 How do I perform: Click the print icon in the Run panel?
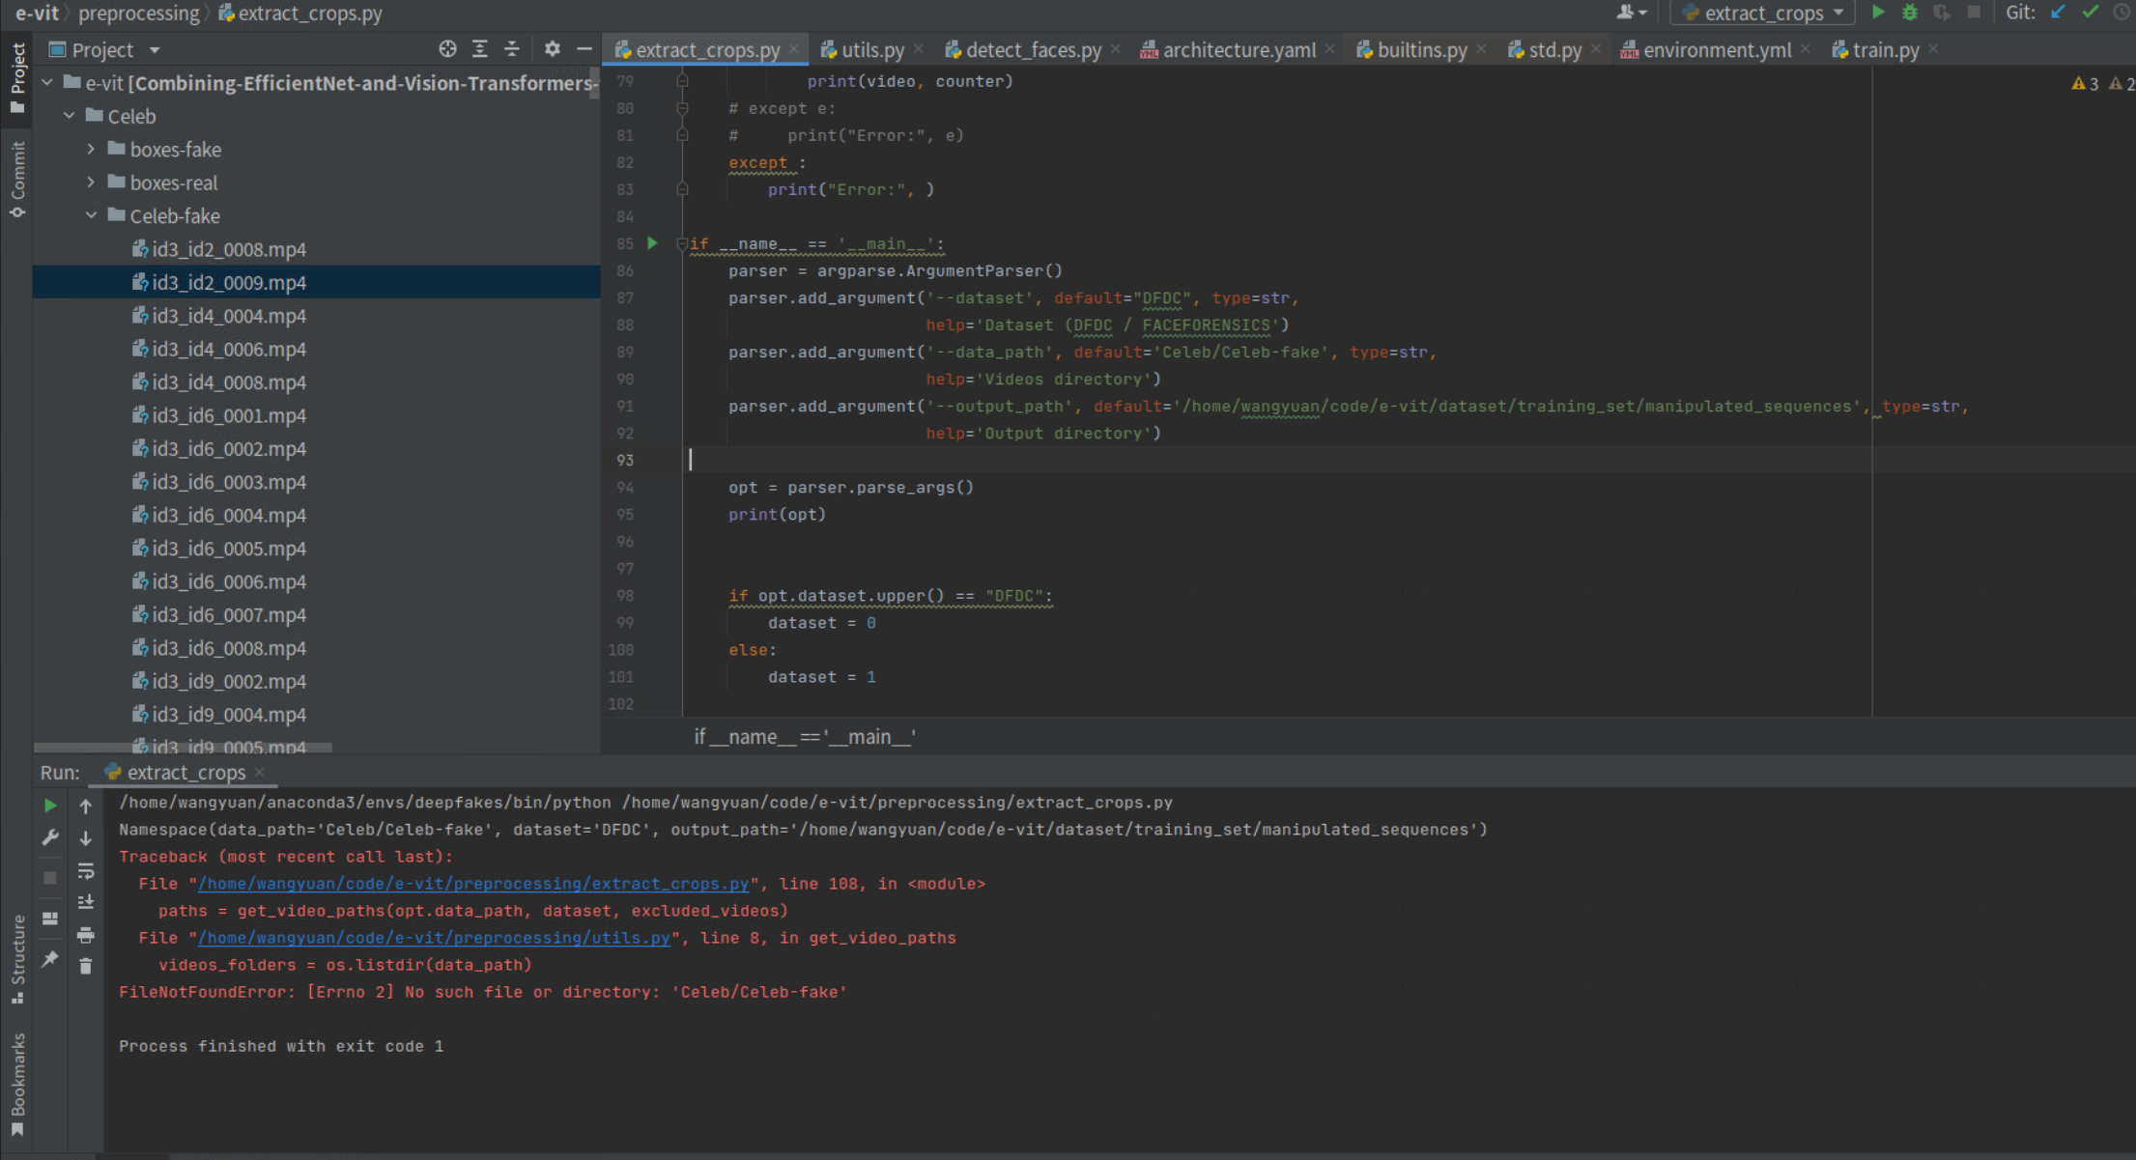86,935
